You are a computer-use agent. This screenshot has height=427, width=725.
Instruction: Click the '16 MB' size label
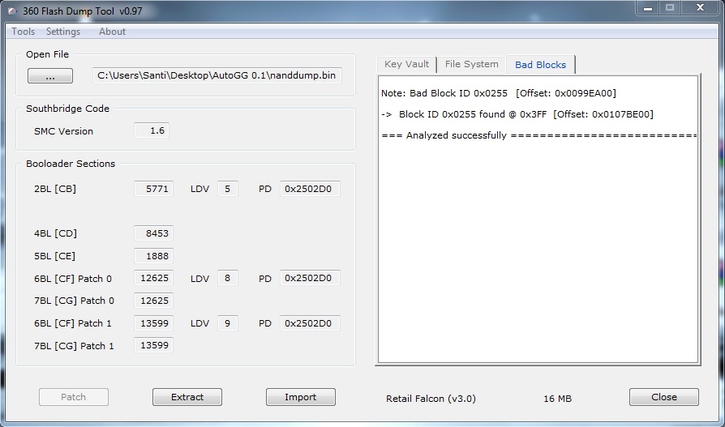coord(558,399)
